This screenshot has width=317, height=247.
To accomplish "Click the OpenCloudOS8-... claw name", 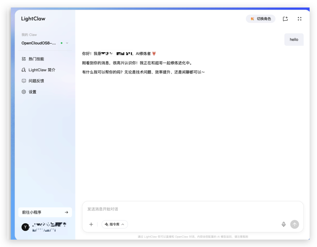I will [39, 43].
